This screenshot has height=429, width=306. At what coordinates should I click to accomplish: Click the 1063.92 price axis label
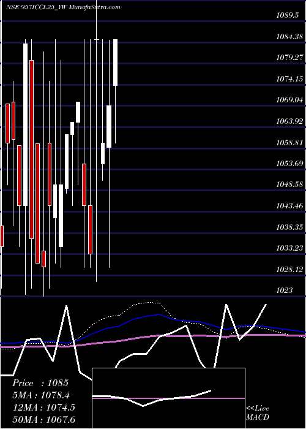(x=289, y=121)
